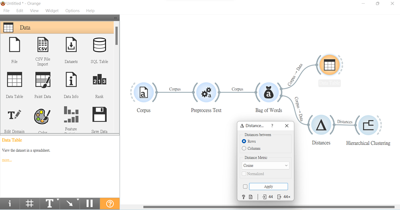Add the Save Data widget
Image resolution: width=400 pixels, height=210 pixels.
[99, 120]
